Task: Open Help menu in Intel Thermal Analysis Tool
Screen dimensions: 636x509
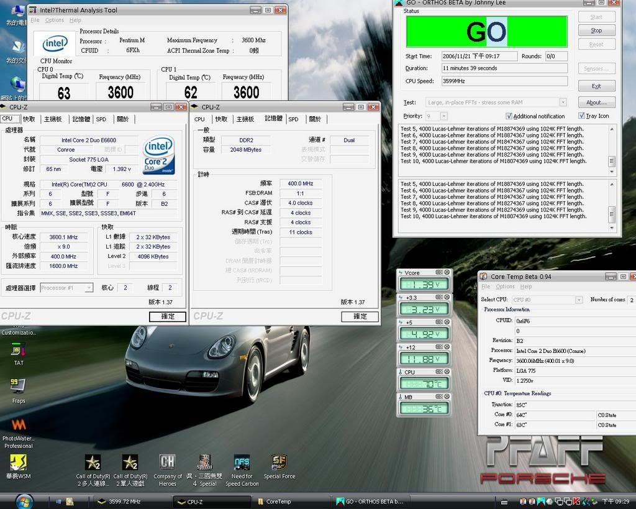Action: (x=75, y=20)
